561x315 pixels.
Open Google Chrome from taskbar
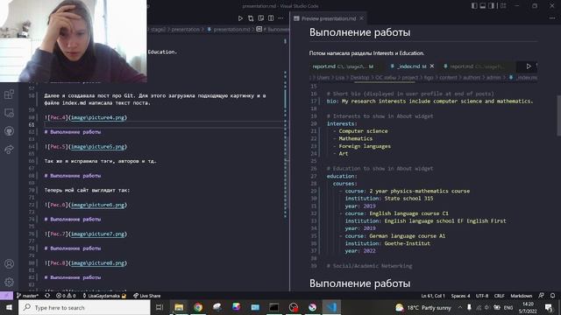198,307
